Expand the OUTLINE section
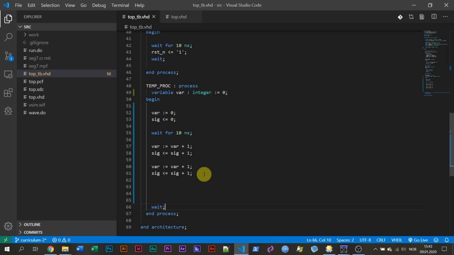This screenshot has width=454, height=255. point(32,225)
